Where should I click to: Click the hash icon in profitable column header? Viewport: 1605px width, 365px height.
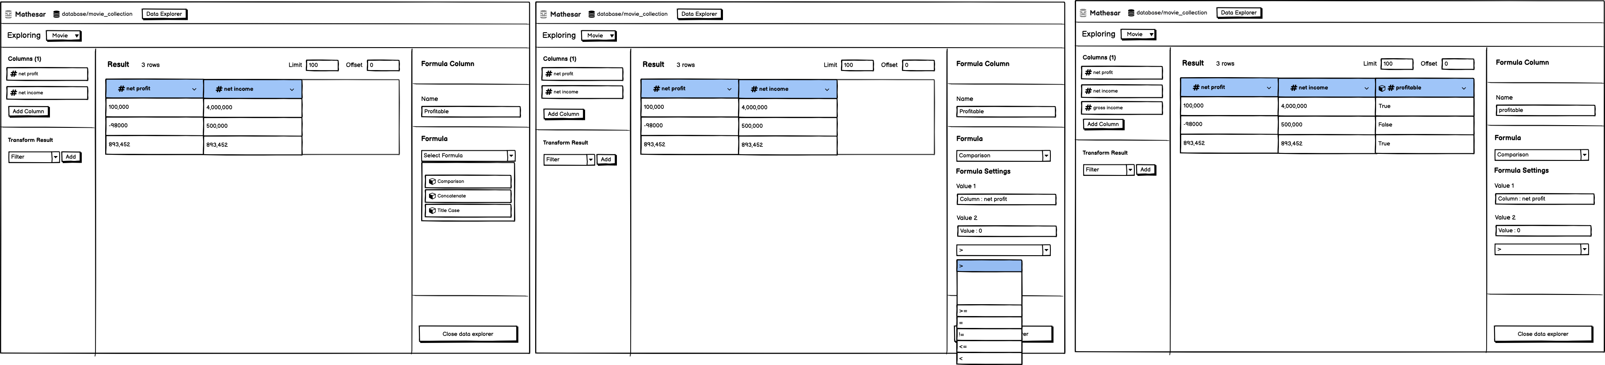click(x=1391, y=88)
